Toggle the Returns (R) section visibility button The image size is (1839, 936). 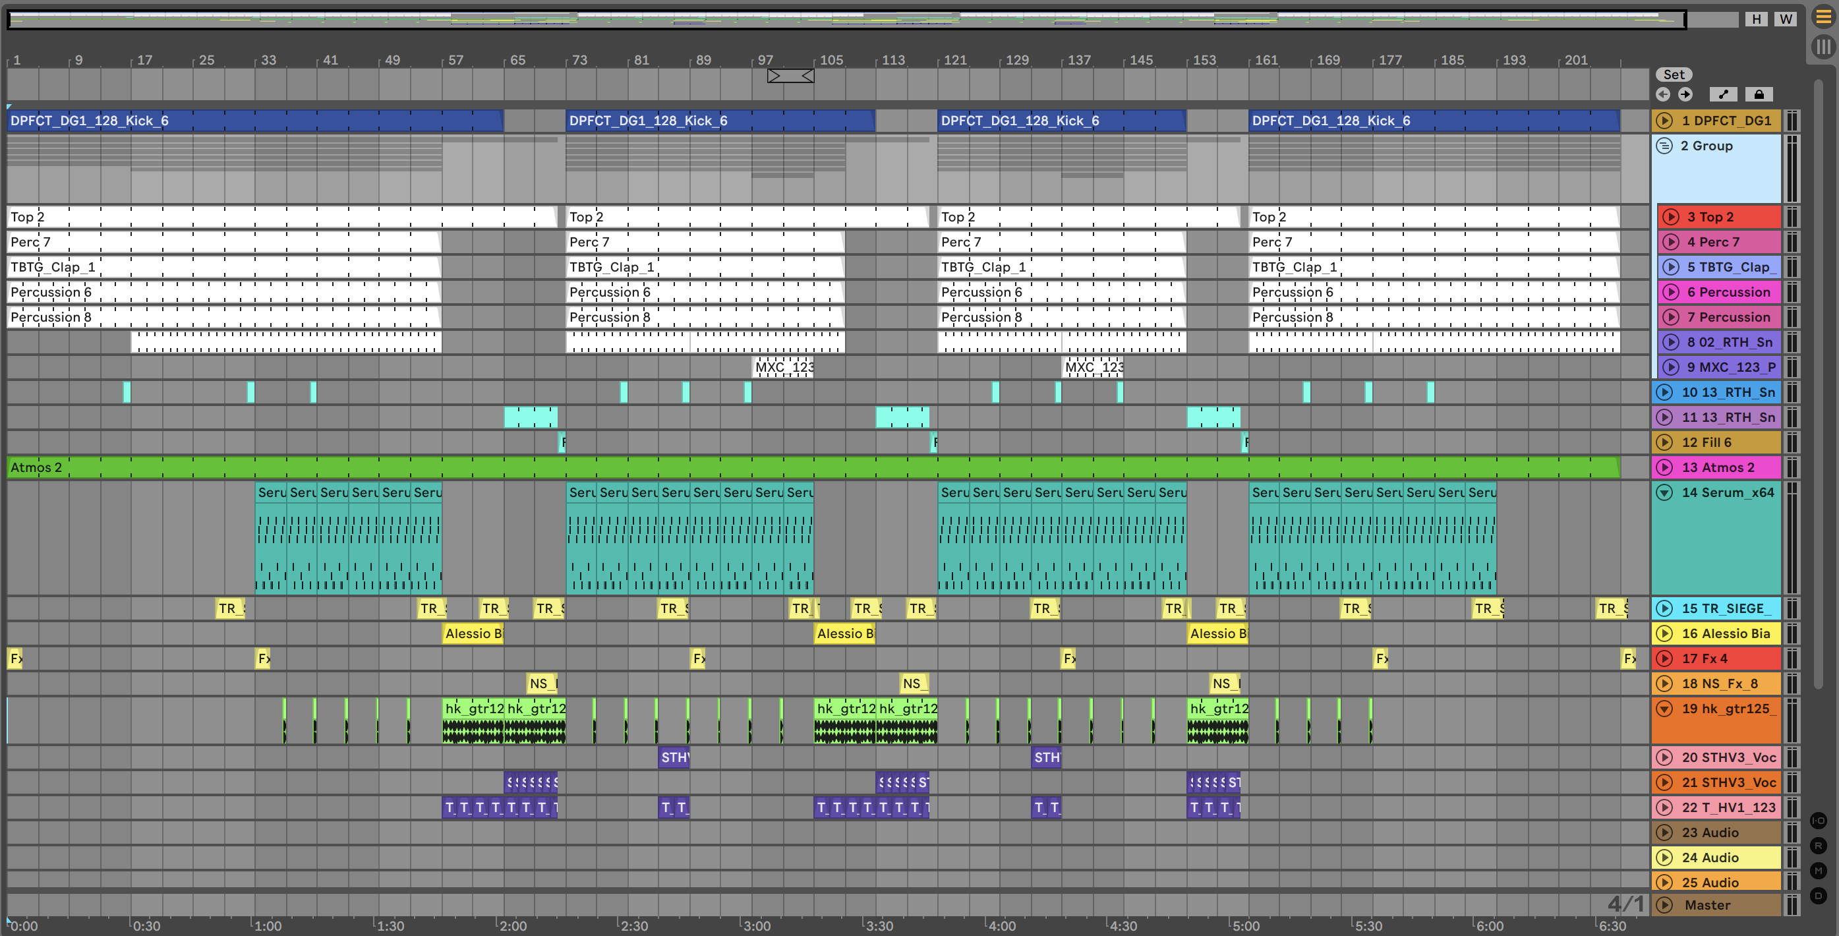tap(1819, 846)
